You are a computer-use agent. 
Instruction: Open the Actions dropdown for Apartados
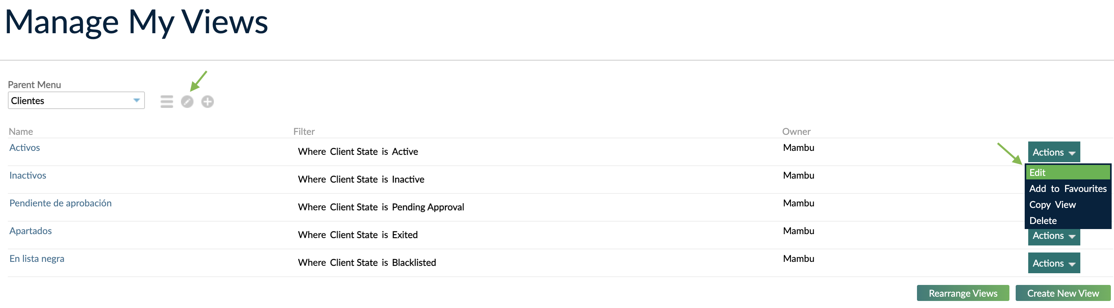pyautogui.click(x=1053, y=236)
